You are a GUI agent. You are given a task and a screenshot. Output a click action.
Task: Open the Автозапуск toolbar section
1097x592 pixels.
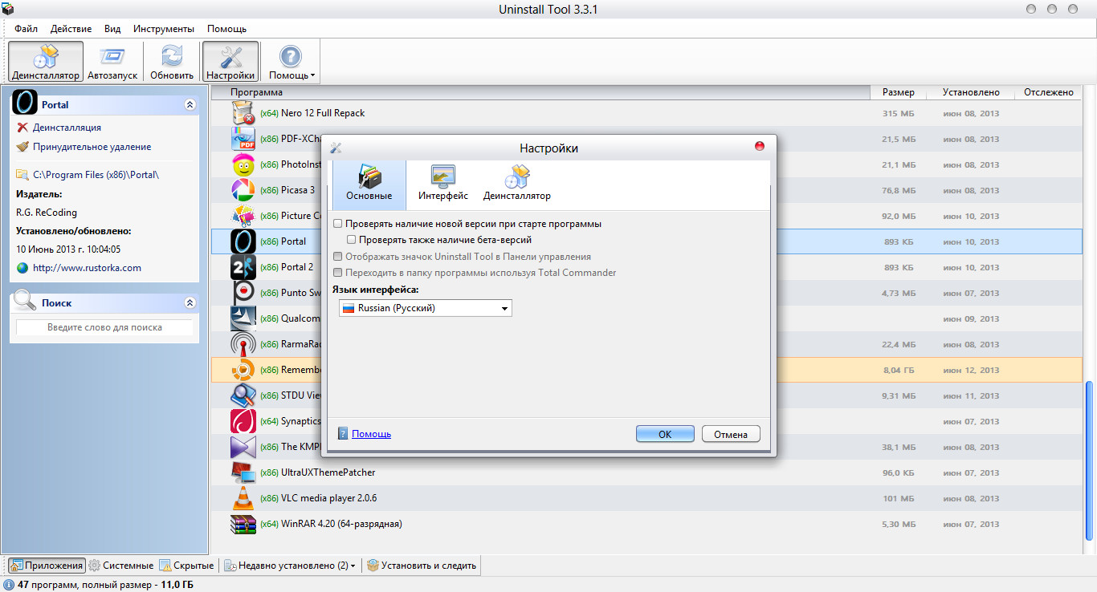click(112, 62)
